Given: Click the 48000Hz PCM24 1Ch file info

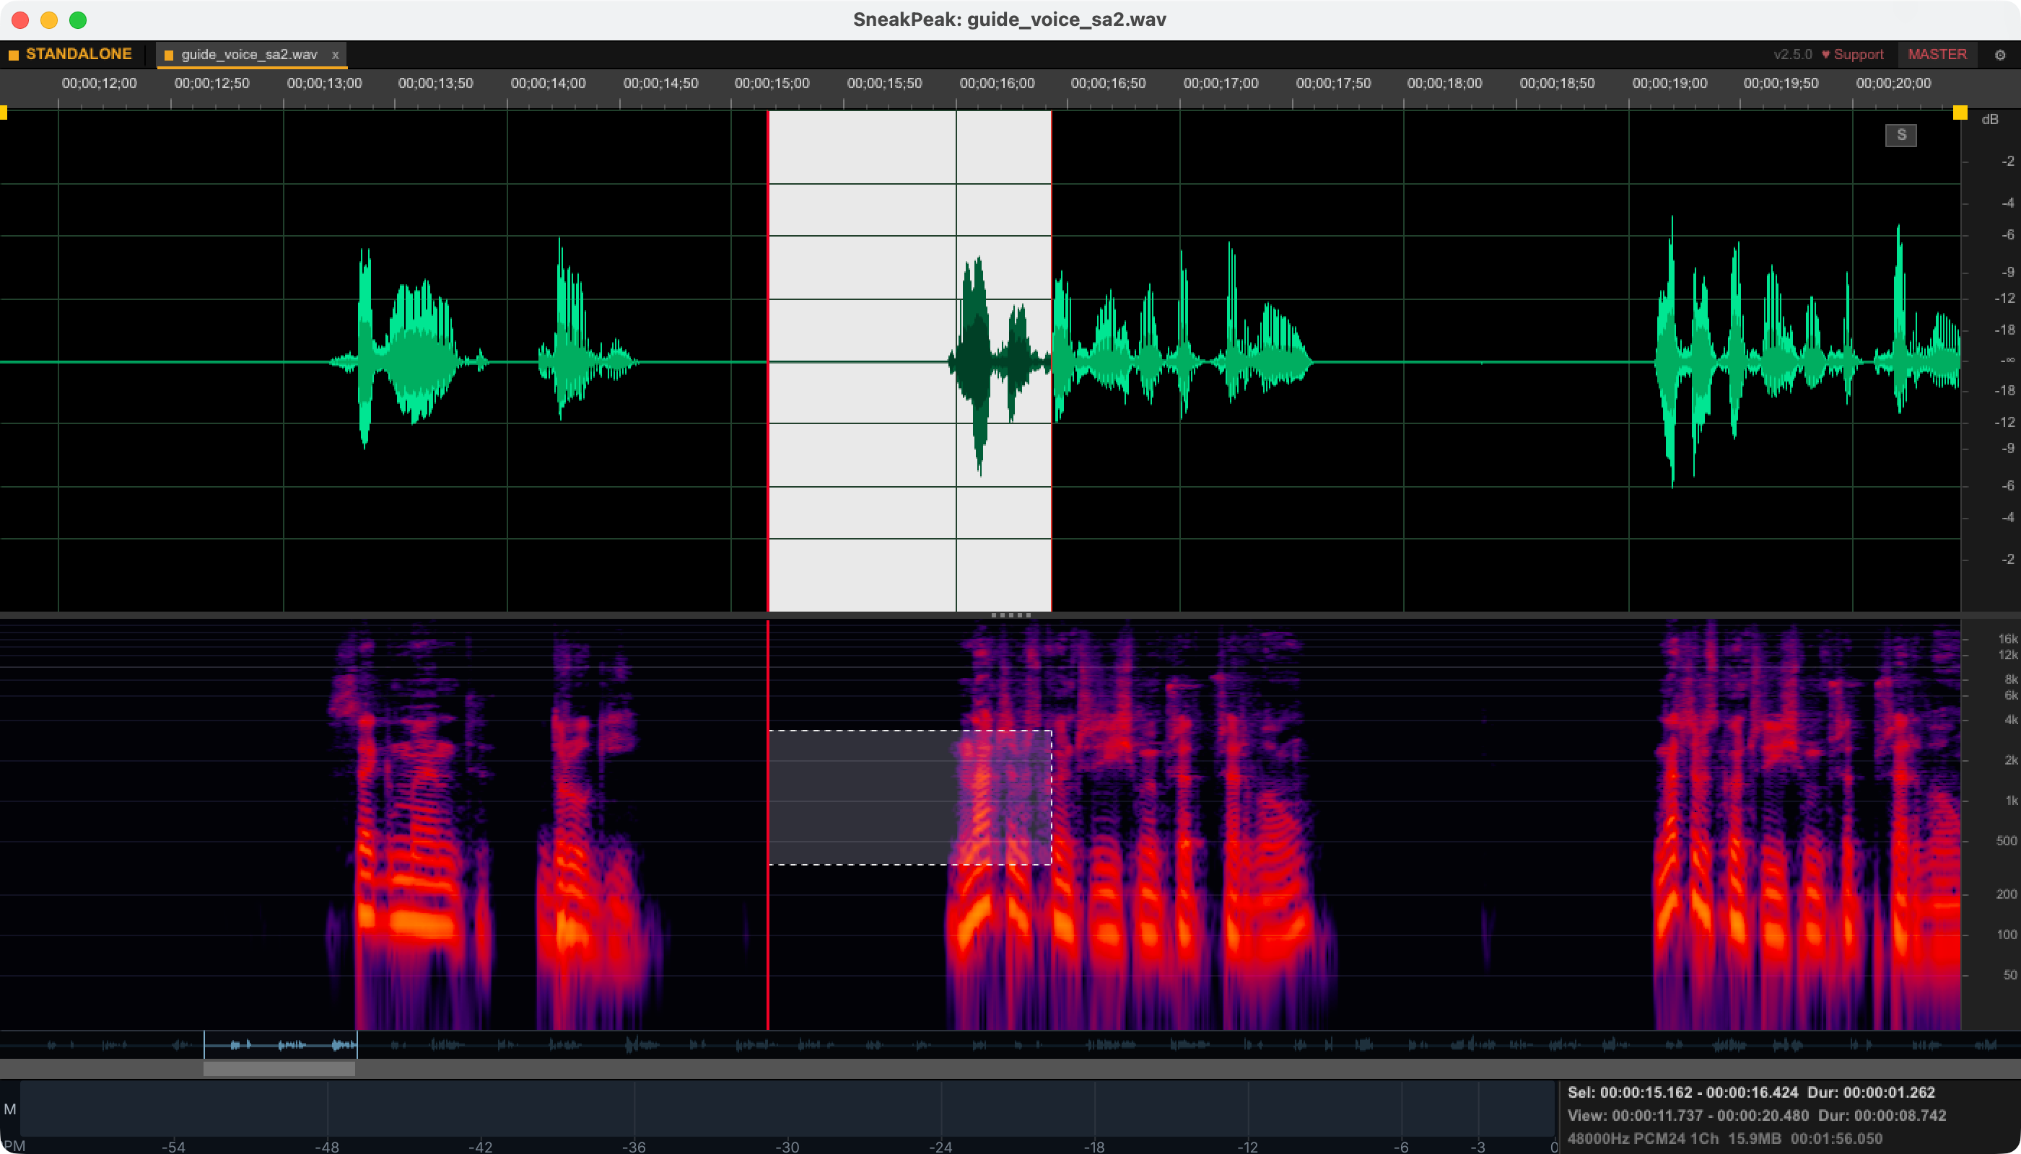Looking at the screenshot, I should tap(1643, 1138).
